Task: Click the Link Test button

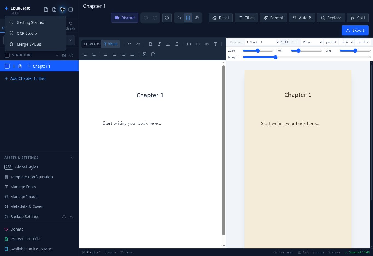Action: click(363, 42)
